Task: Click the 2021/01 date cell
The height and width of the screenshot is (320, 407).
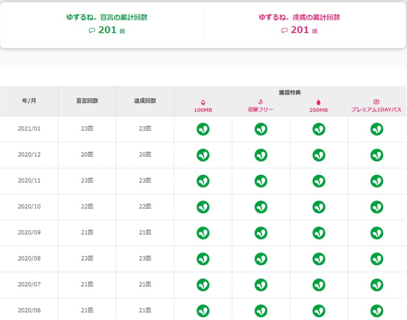Action: [x=29, y=129]
